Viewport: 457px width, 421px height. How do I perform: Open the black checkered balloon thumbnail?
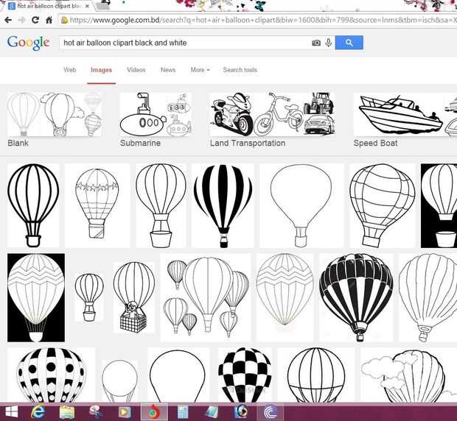click(x=243, y=374)
